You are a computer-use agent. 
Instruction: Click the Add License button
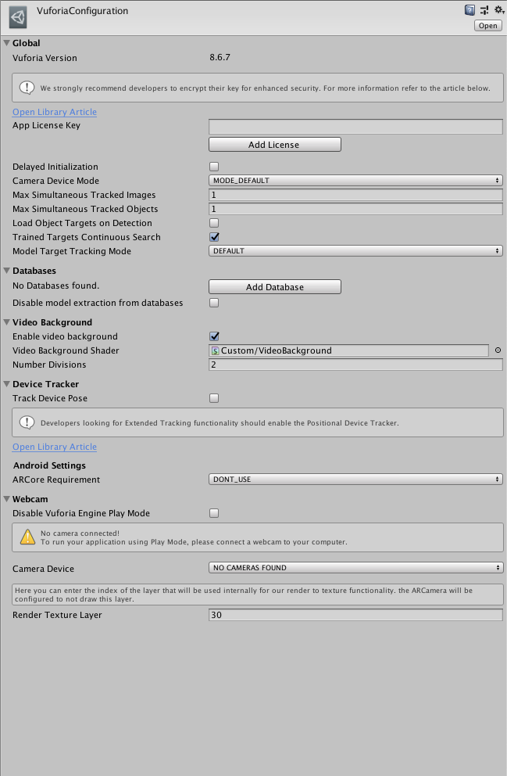[x=275, y=145]
